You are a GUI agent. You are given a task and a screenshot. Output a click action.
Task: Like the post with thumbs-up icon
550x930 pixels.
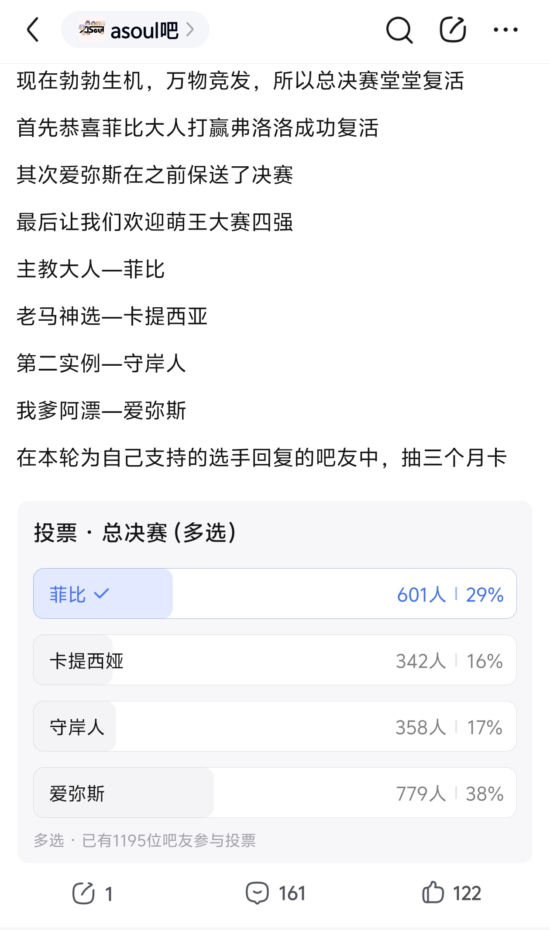tap(433, 893)
